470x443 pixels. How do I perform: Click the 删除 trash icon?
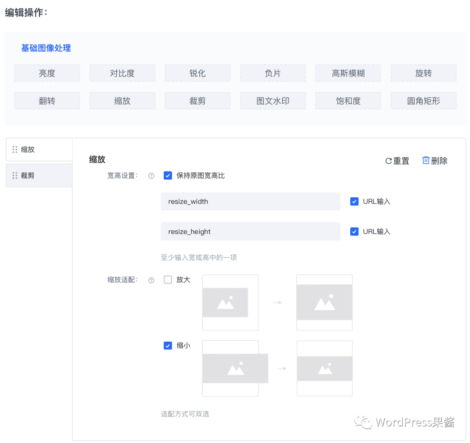426,161
